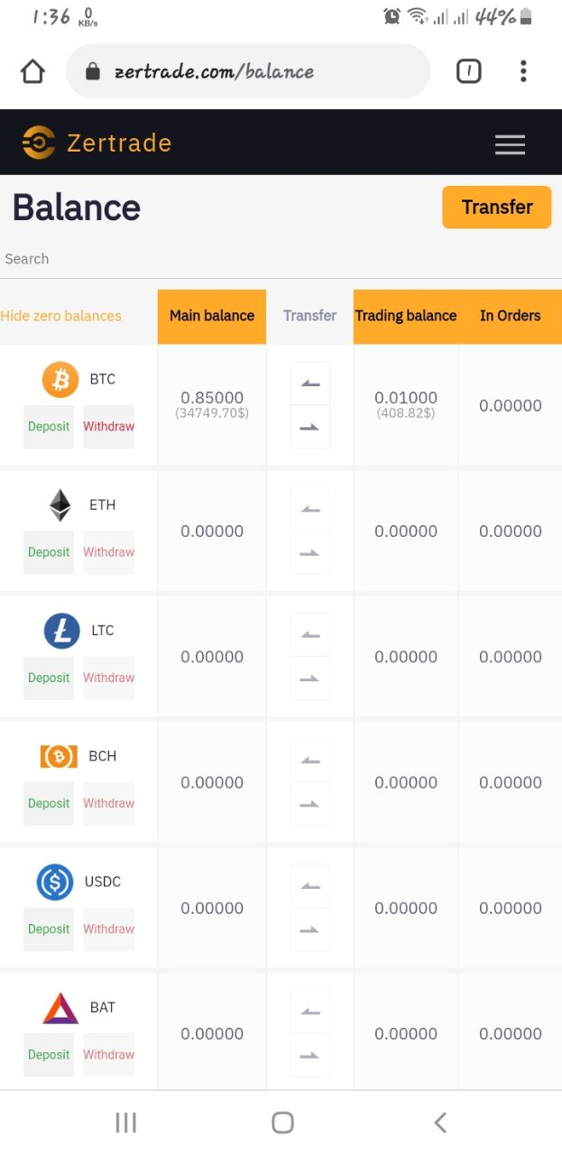Image resolution: width=562 pixels, height=1155 pixels.
Task: Select the Trading balance column header
Action: pos(406,316)
